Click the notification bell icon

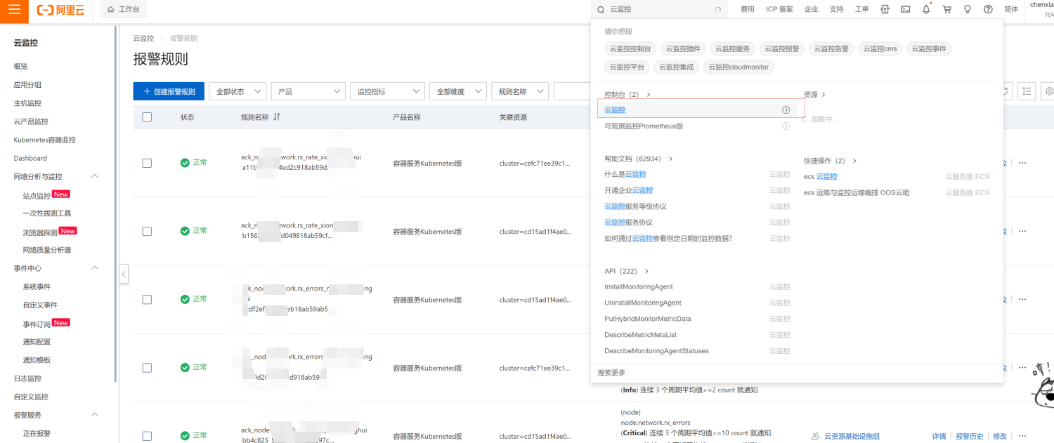926,10
